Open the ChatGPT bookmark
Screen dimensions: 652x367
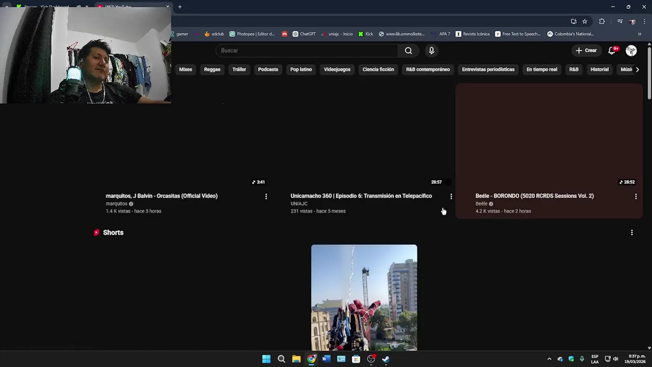click(304, 34)
